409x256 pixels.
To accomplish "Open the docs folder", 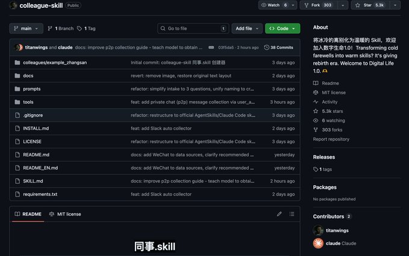I will (28, 76).
